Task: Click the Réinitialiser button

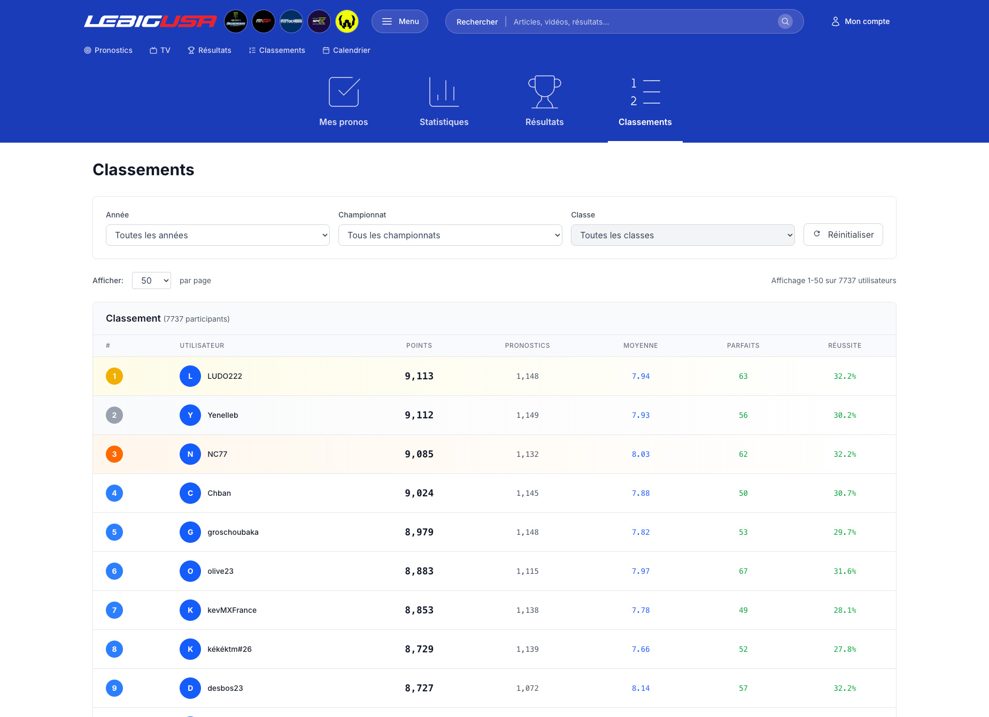Action: coord(843,235)
